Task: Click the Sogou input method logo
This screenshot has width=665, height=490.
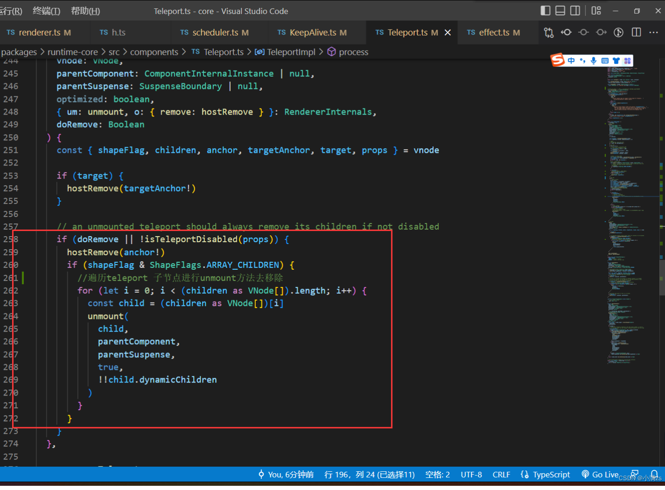Action: click(557, 60)
